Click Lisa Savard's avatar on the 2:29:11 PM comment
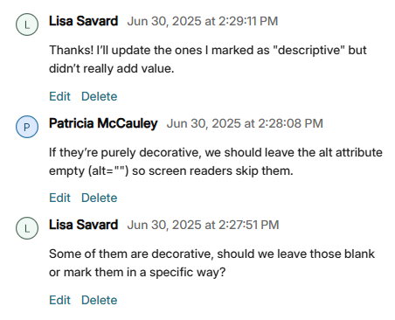The image size is (395, 320). pos(27,24)
